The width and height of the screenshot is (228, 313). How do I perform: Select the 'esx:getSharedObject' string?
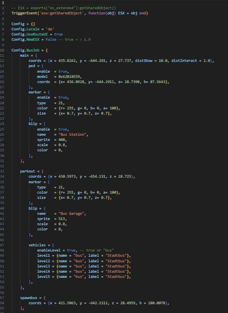(61, 13)
